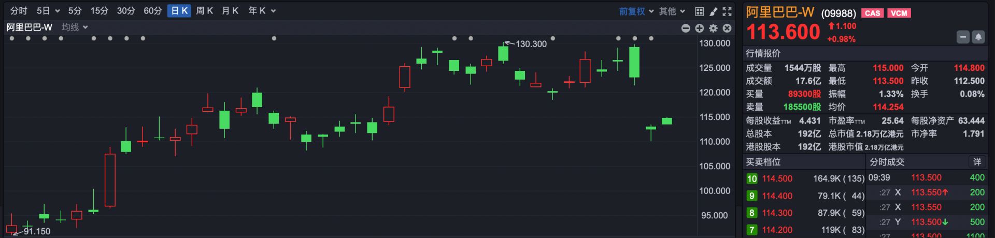Click the 分时成交 panel header
Image resolution: width=995 pixels, height=238 pixels.
(887, 162)
